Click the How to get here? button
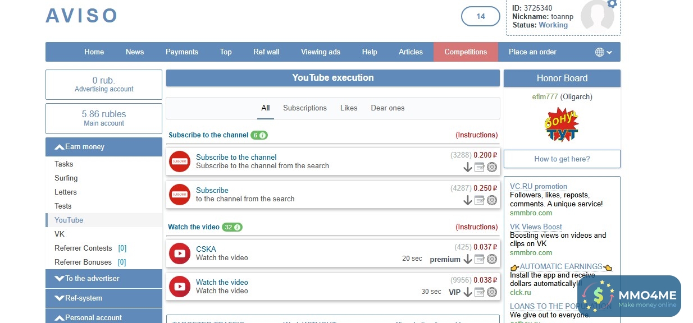This screenshot has width=693, height=323. [562, 159]
